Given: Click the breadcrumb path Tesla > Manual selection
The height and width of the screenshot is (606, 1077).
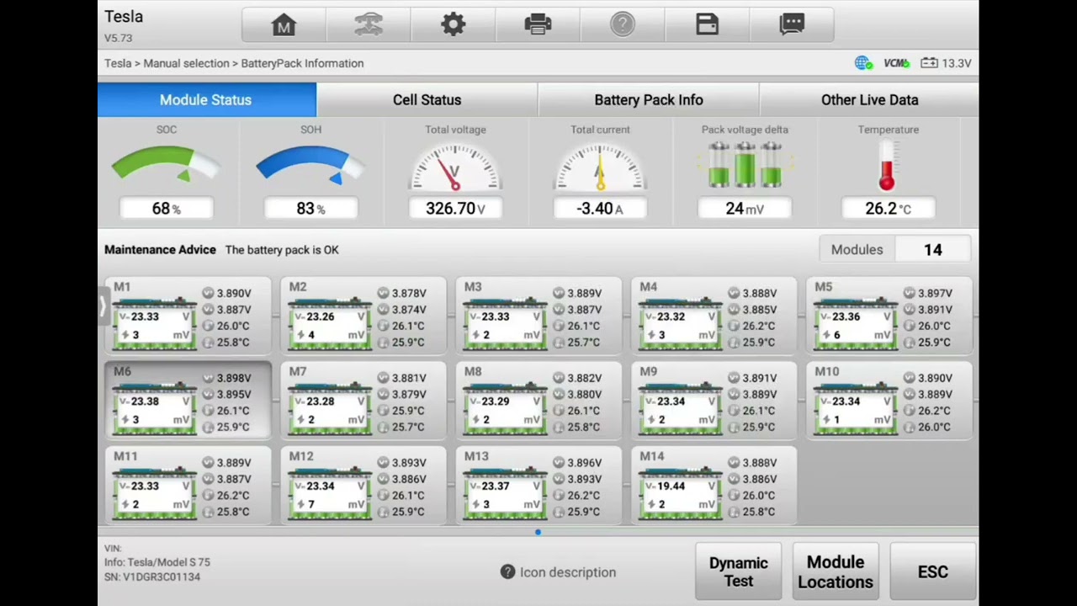Looking at the screenshot, I should pos(167,63).
